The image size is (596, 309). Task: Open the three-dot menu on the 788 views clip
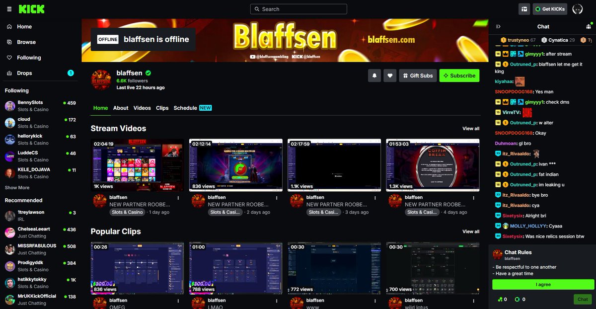pos(277,301)
